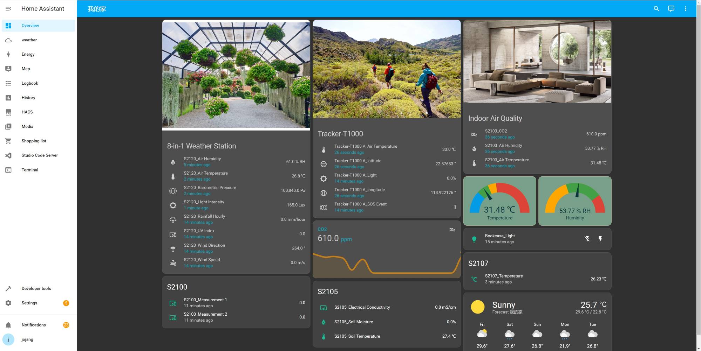Screen dimensions: 701x351
Task: Click the Humidity gauge card
Action: 575,201
